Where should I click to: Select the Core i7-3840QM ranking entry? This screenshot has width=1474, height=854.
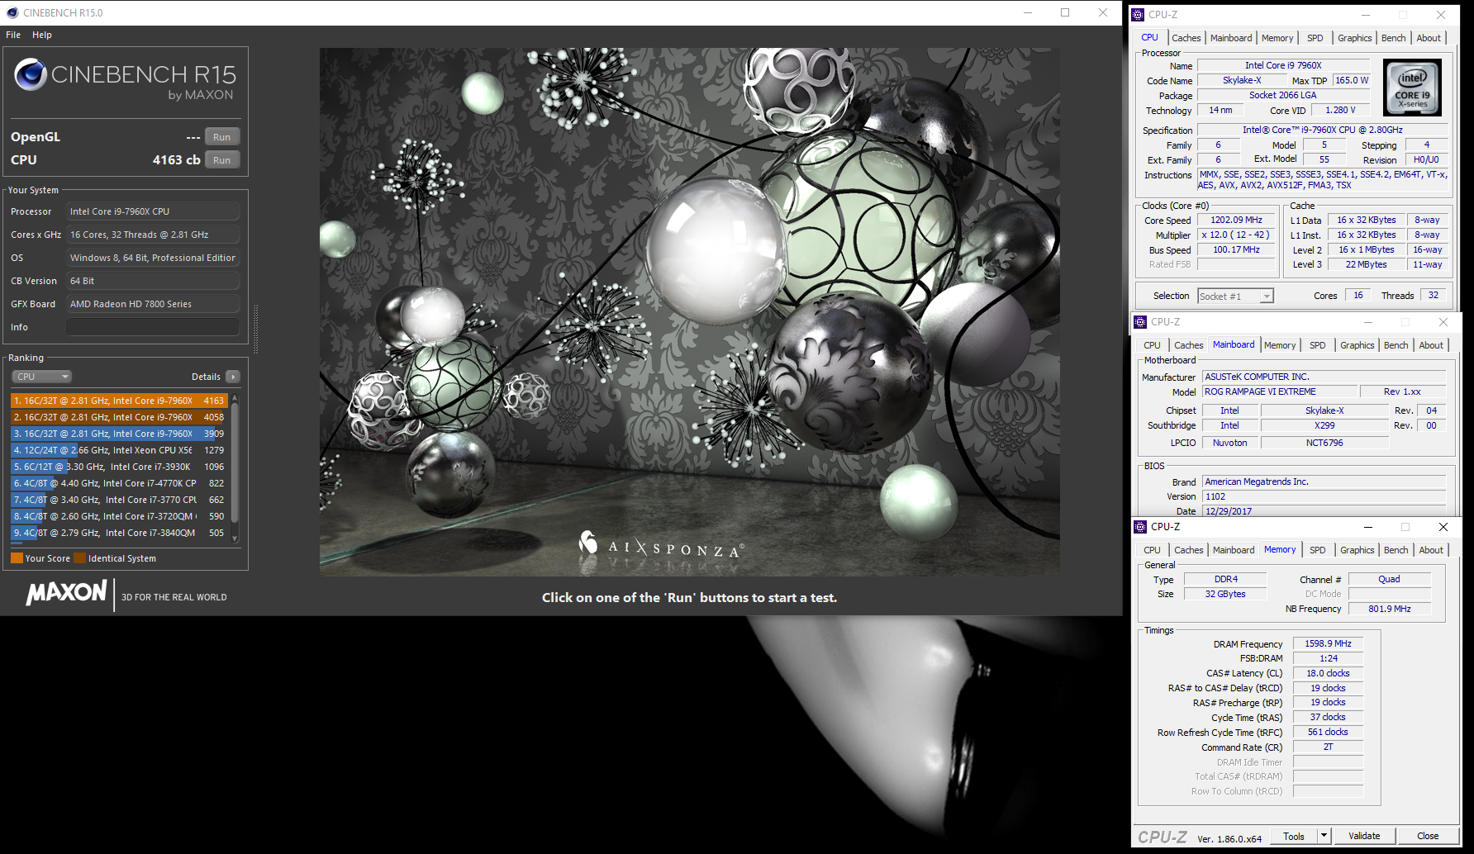pyautogui.click(x=119, y=533)
